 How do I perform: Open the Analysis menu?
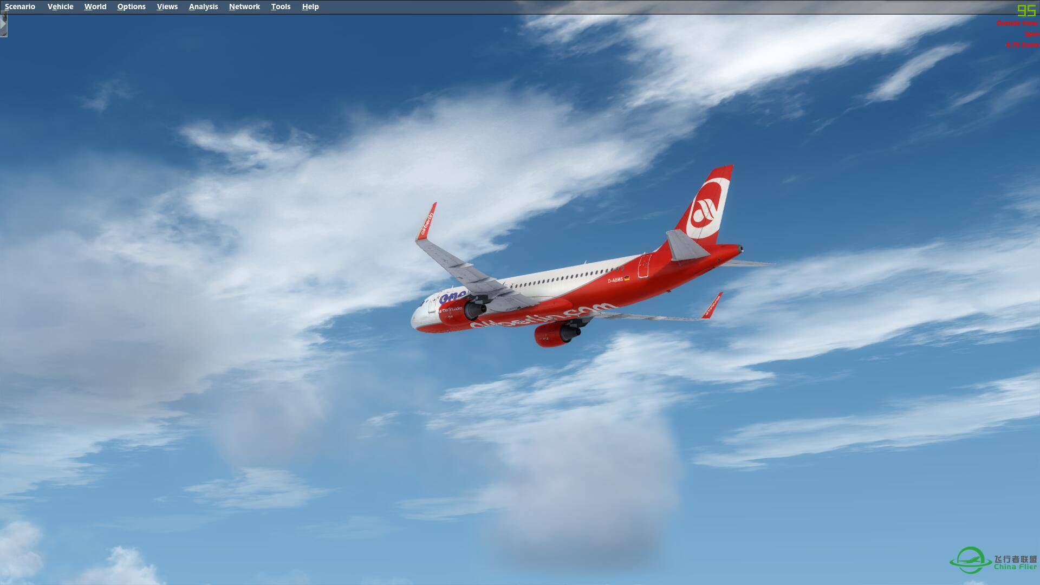pos(203,6)
